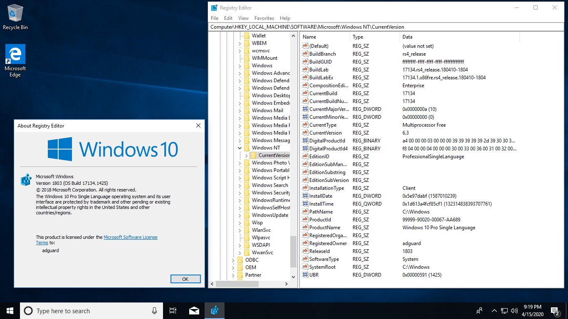This screenshot has width=568, height=319.
Task: Click the icon of the CurrentMajorVersionNumber DWORD value
Action: click(x=305, y=109)
